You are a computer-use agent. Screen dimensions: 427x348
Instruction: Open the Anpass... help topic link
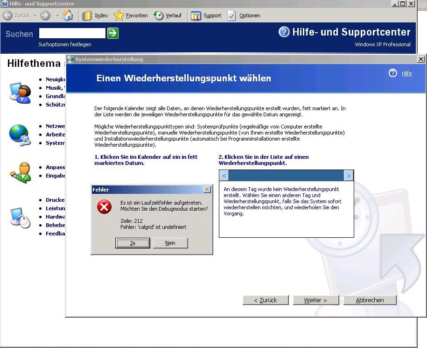pos(55,167)
